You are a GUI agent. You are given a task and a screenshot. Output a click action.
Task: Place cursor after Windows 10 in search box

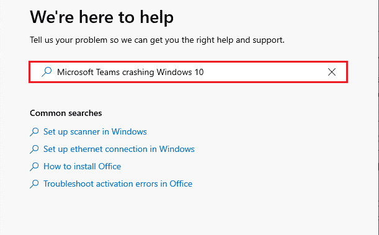pyautogui.click(x=205, y=72)
